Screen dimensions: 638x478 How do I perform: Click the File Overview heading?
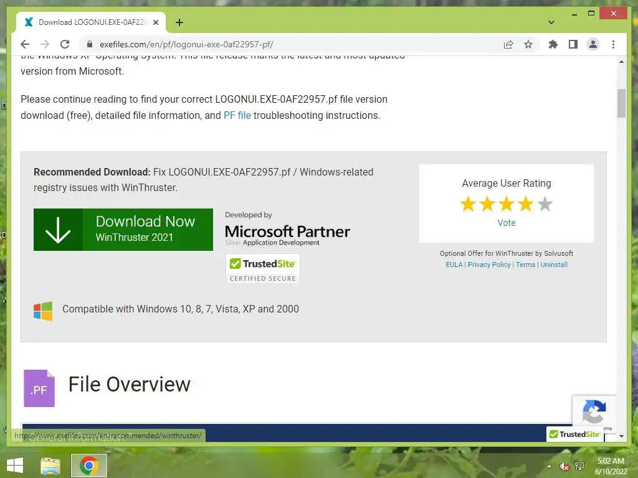[x=130, y=384]
